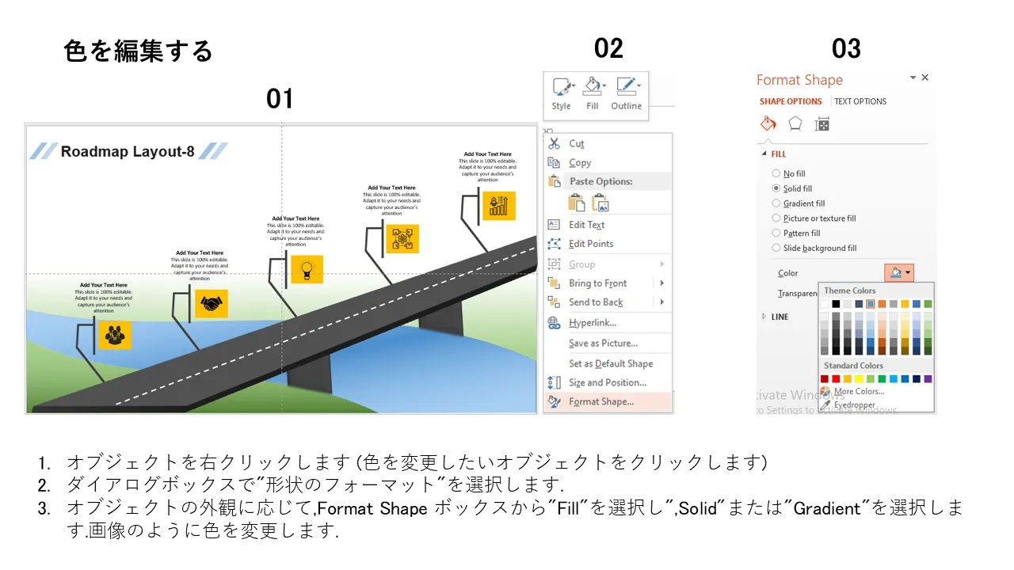
Task: Choose Format Shape from the context menu
Action: click(600, 402)
